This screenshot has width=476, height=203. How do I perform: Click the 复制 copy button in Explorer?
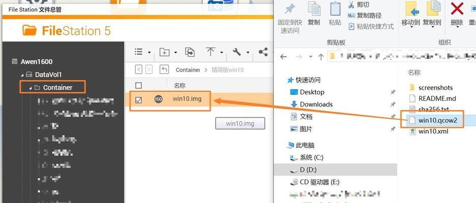[x=314, y=14]
